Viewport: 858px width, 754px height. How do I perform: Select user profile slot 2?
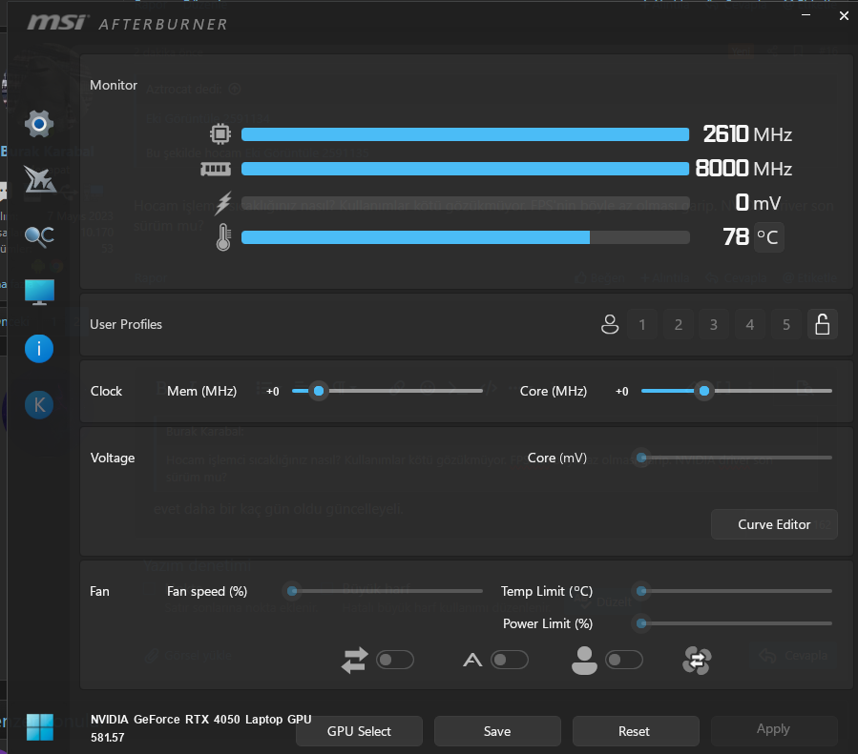[x=678, y=324]
